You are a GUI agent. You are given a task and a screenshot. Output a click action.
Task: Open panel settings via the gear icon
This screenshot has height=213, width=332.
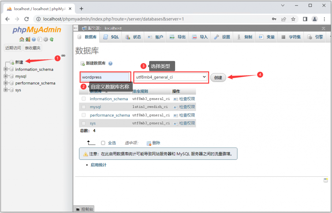(46, 39)
